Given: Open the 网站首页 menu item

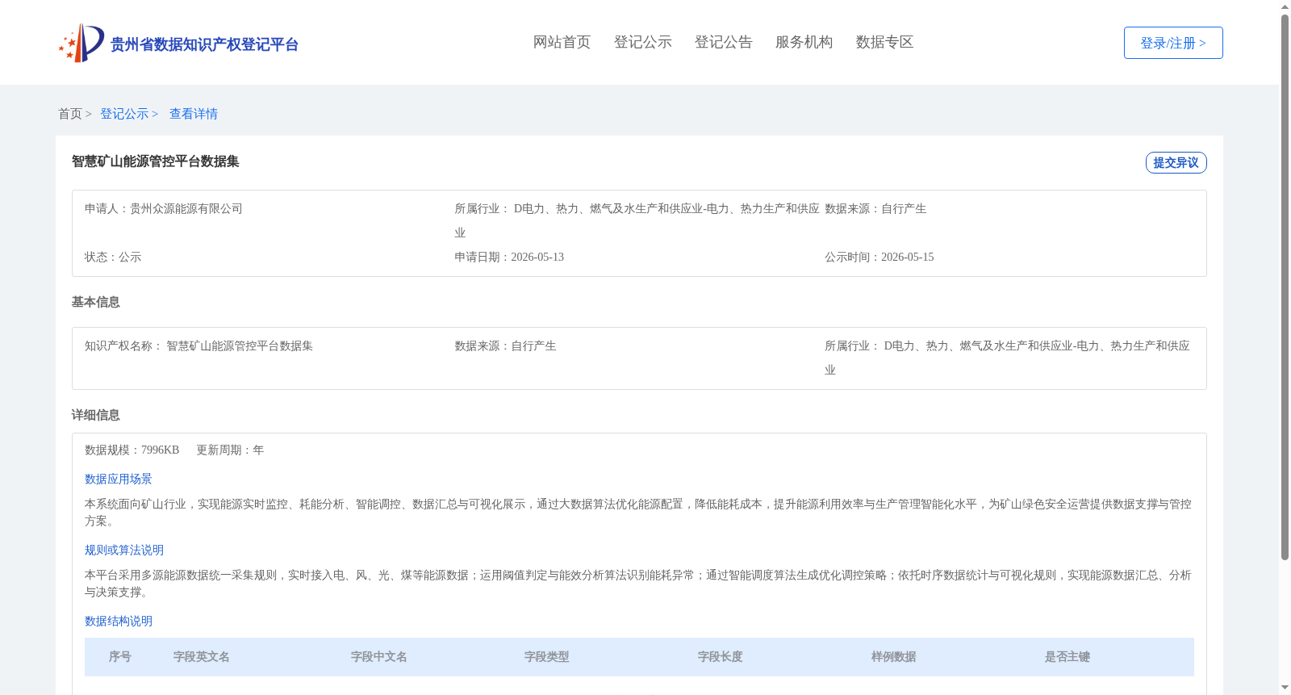Looking at the screenshot, I should point(562,42).
